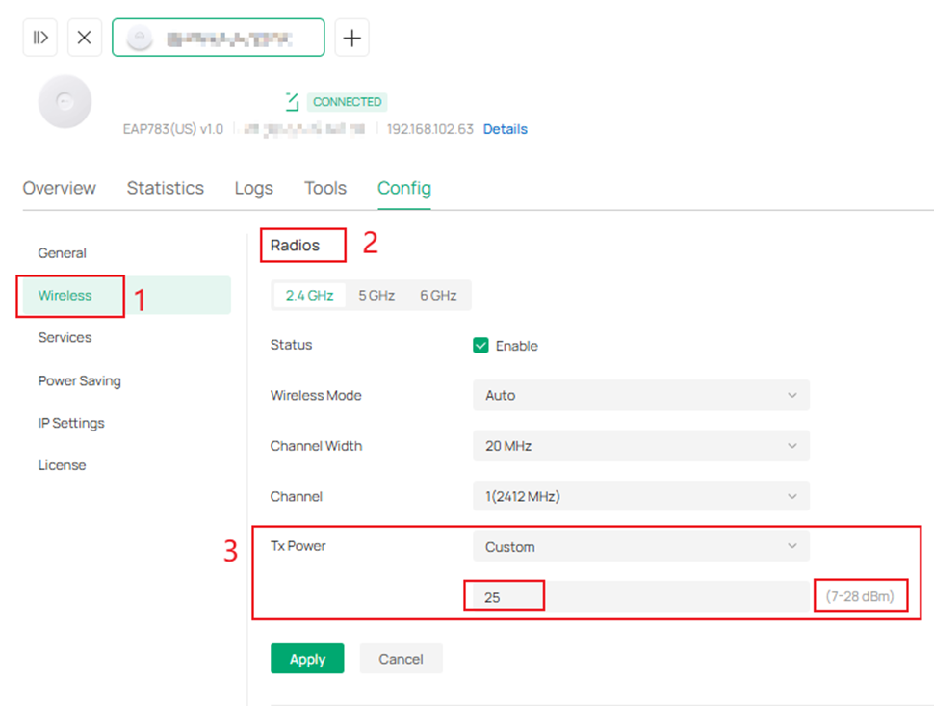Select Services in the Config sidebar
Image resolution: width=934 pixels, height=706 pixels.
coord(65,337)
